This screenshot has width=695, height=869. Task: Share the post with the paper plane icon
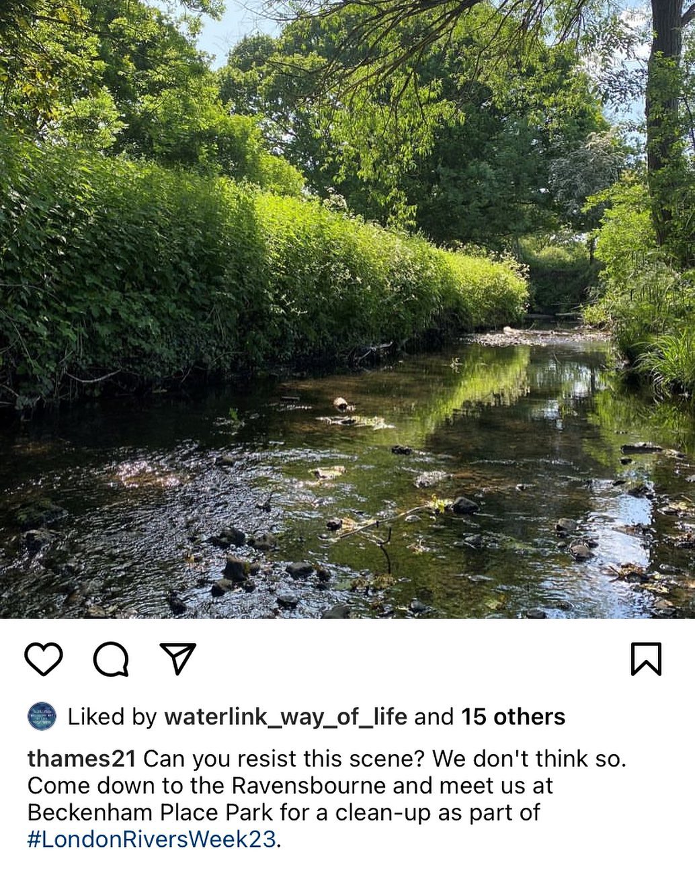click(178, 658)
